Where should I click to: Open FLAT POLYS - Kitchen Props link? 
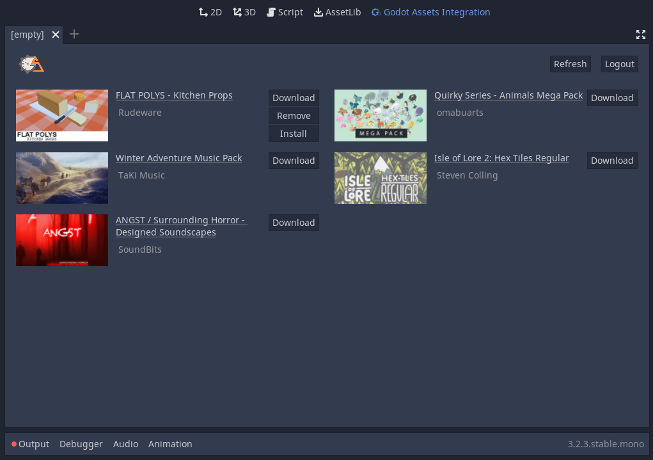point(174,95)
